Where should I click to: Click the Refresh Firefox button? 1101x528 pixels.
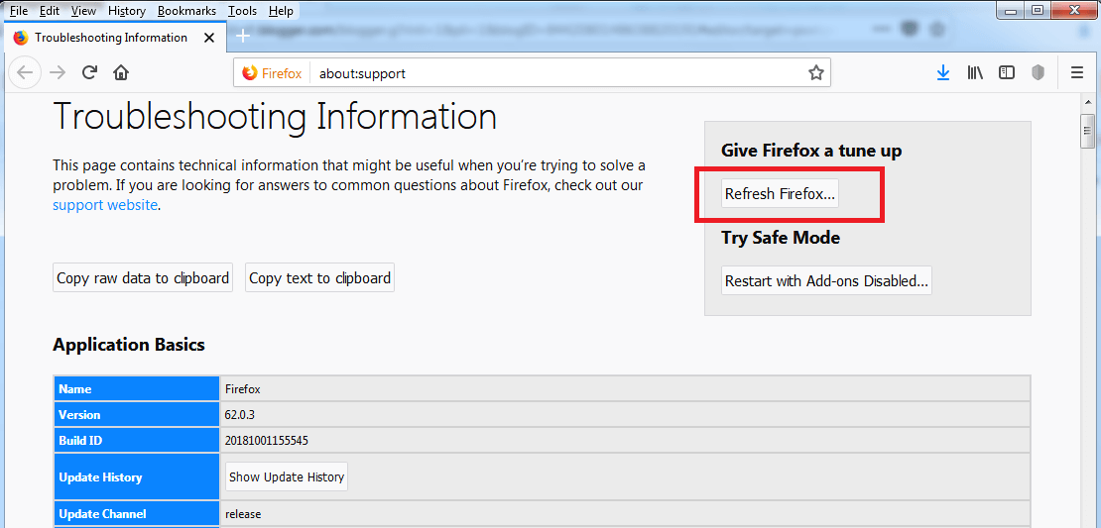780,194
